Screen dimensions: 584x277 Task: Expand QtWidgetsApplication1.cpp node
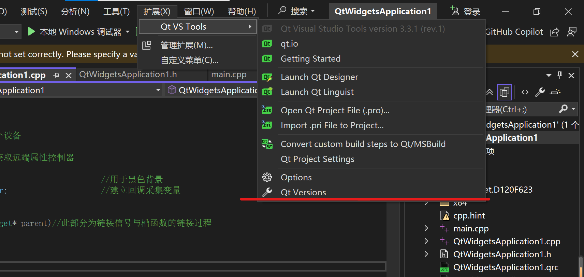(x=426, y=241)
